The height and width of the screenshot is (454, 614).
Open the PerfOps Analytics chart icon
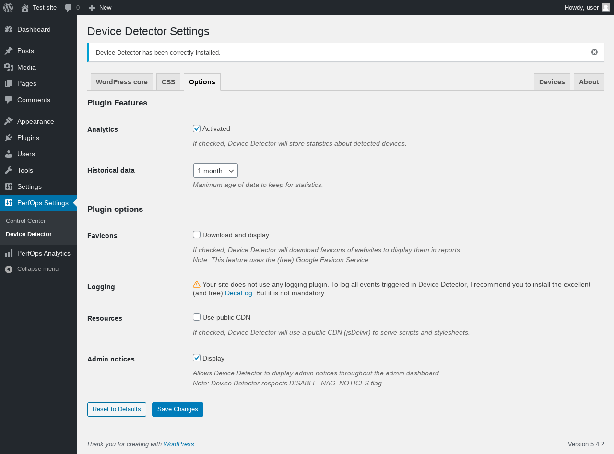(x=9, y=253)
